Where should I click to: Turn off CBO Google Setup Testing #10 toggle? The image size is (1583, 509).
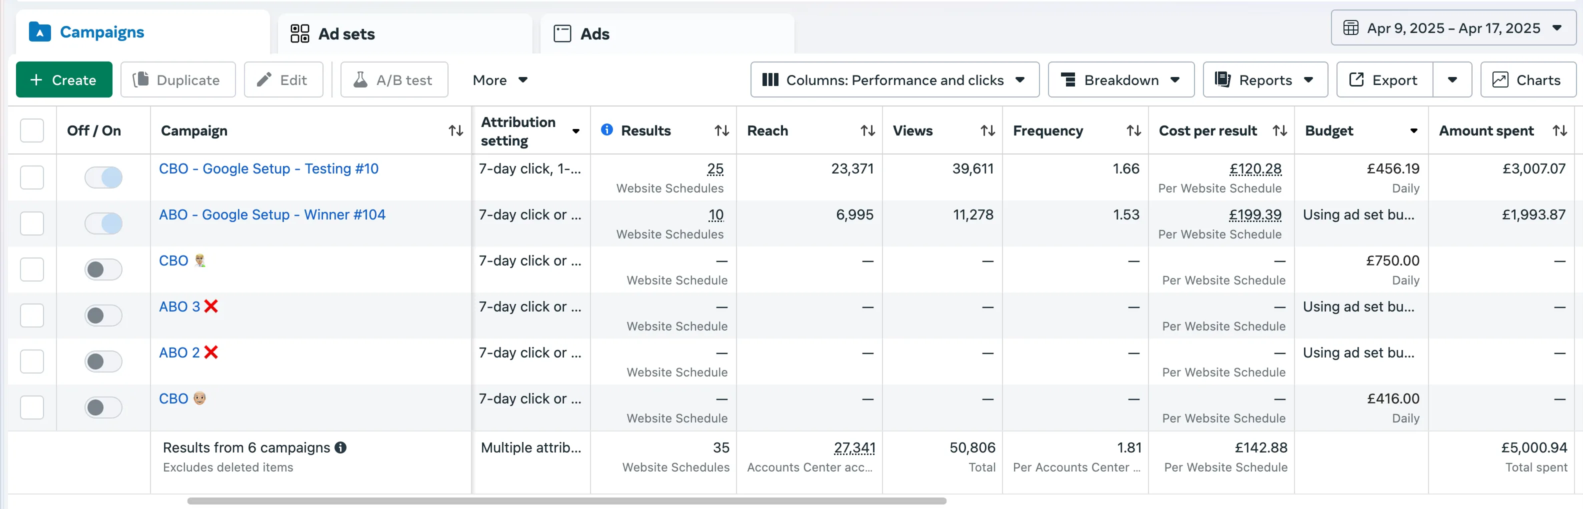(x=103, y=177)
